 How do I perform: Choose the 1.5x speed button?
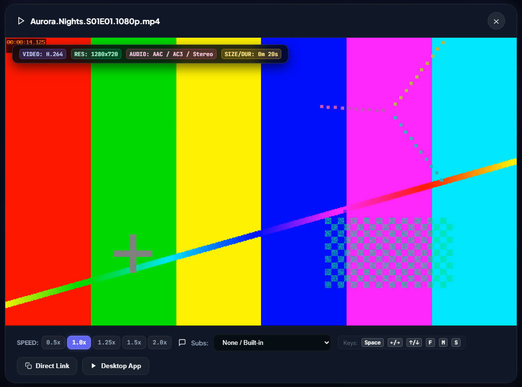[134, 342]
